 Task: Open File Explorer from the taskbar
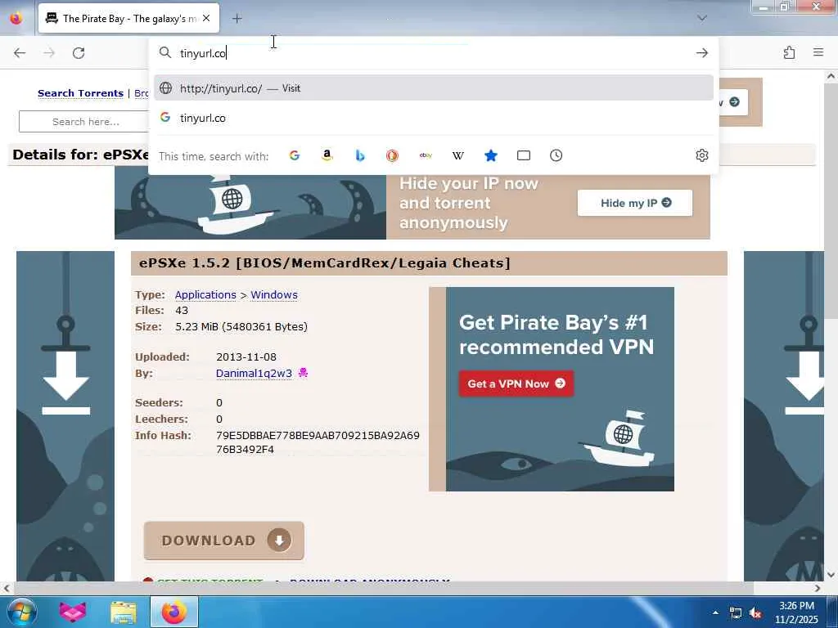coord(124,612)
